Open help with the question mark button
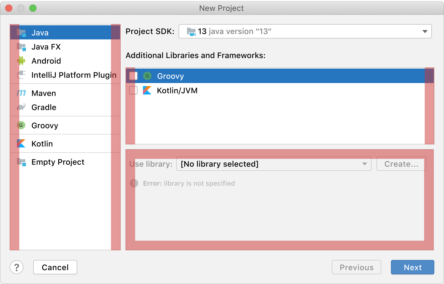 click(17, 267)
